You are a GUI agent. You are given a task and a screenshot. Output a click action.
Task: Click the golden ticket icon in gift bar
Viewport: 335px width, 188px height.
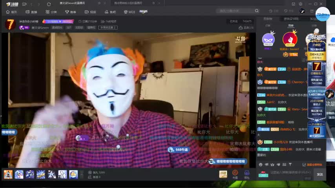click(223, 174)
